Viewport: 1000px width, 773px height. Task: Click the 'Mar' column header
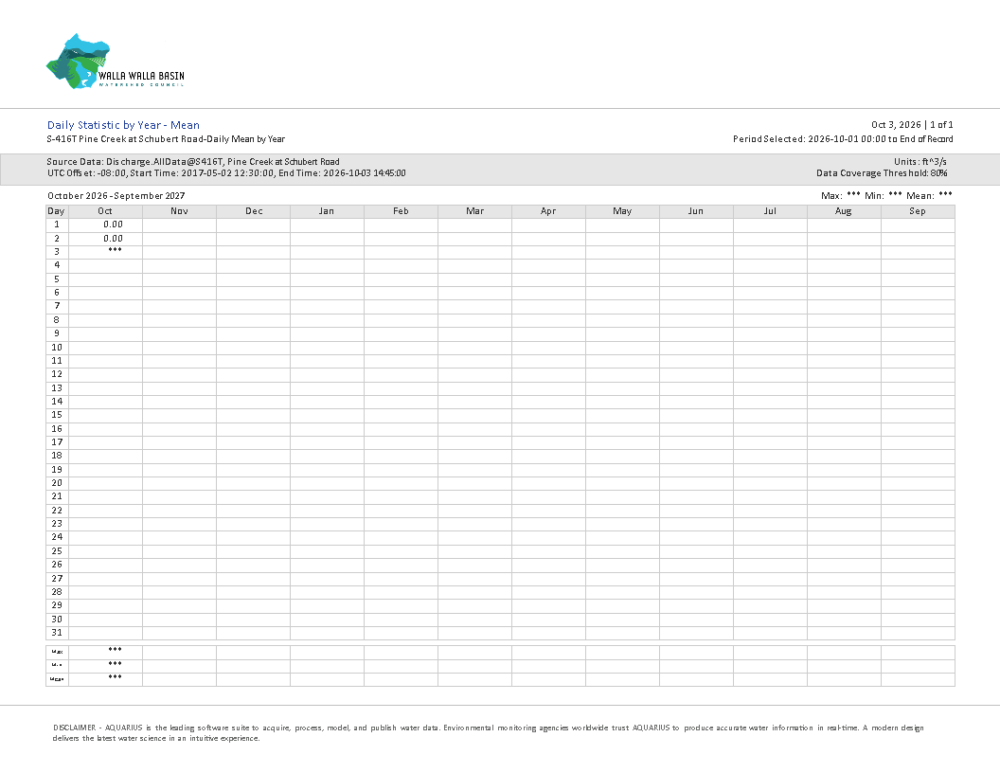[475, 211]
